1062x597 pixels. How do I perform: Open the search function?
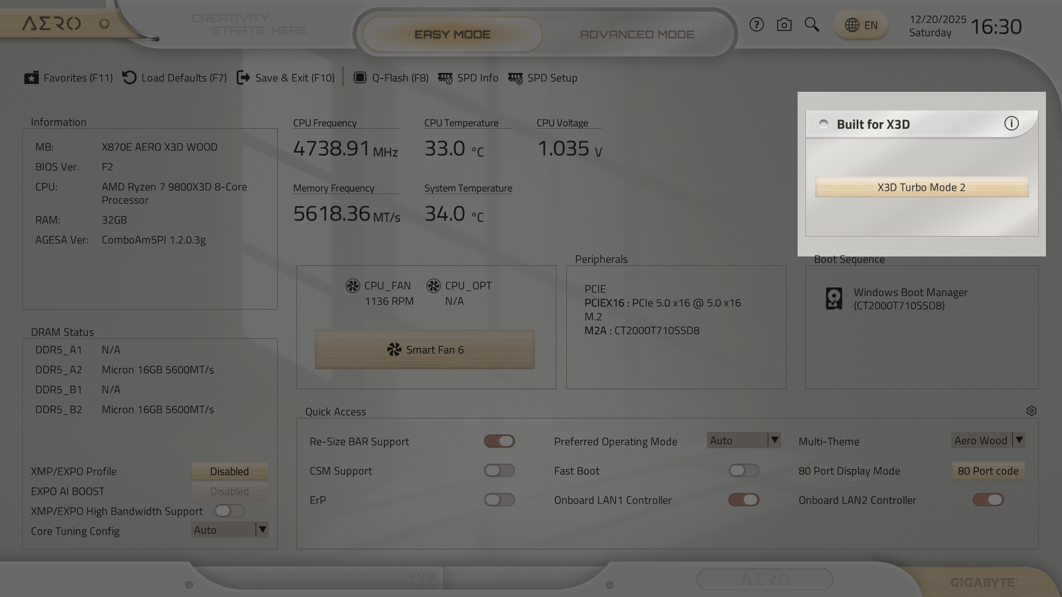[811, 24]
